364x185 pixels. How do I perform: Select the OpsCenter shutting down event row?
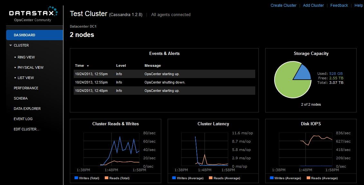coord(164,82)
